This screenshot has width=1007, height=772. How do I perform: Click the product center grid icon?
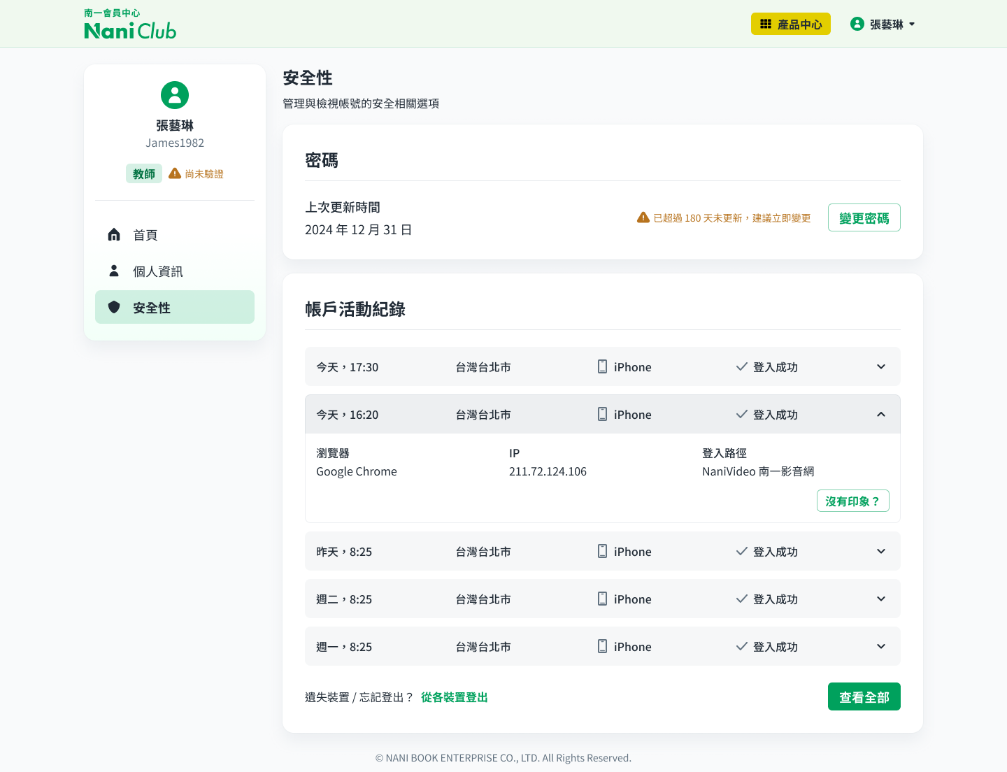pyautogui.click(x=766, y=24)
